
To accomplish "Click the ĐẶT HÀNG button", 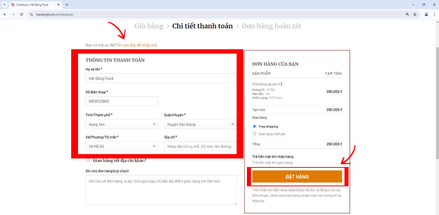I will click(297, 176).
